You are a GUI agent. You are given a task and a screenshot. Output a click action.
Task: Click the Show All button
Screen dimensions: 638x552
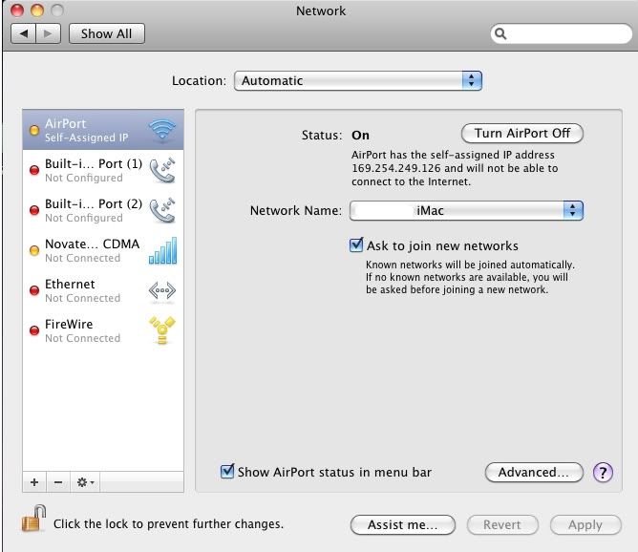(x=107, y=33)
